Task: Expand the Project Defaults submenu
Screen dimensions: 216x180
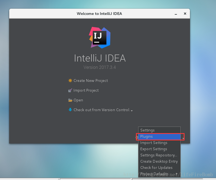Action: [x=159, y=174]
